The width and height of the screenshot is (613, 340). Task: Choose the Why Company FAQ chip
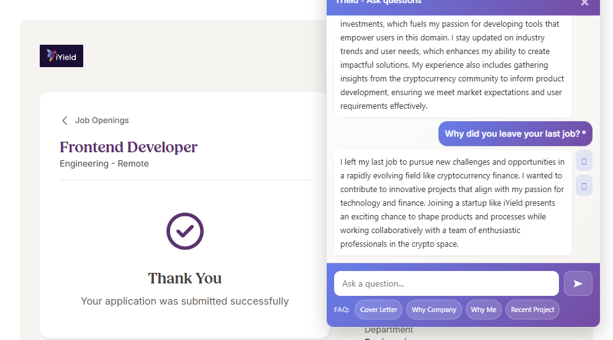point(434,310)
